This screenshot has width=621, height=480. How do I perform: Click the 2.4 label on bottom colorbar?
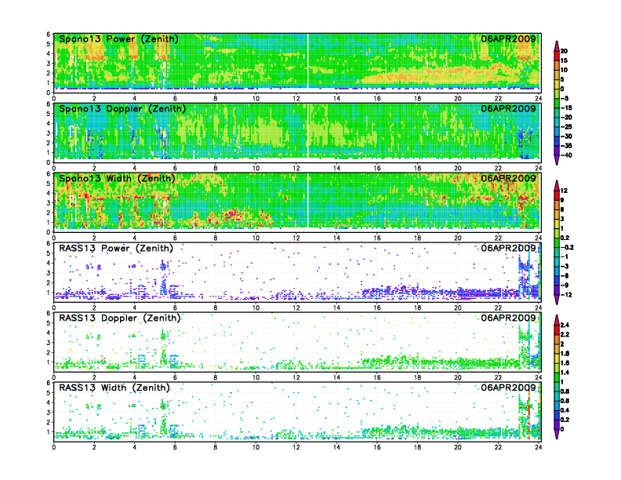point(565,325)
